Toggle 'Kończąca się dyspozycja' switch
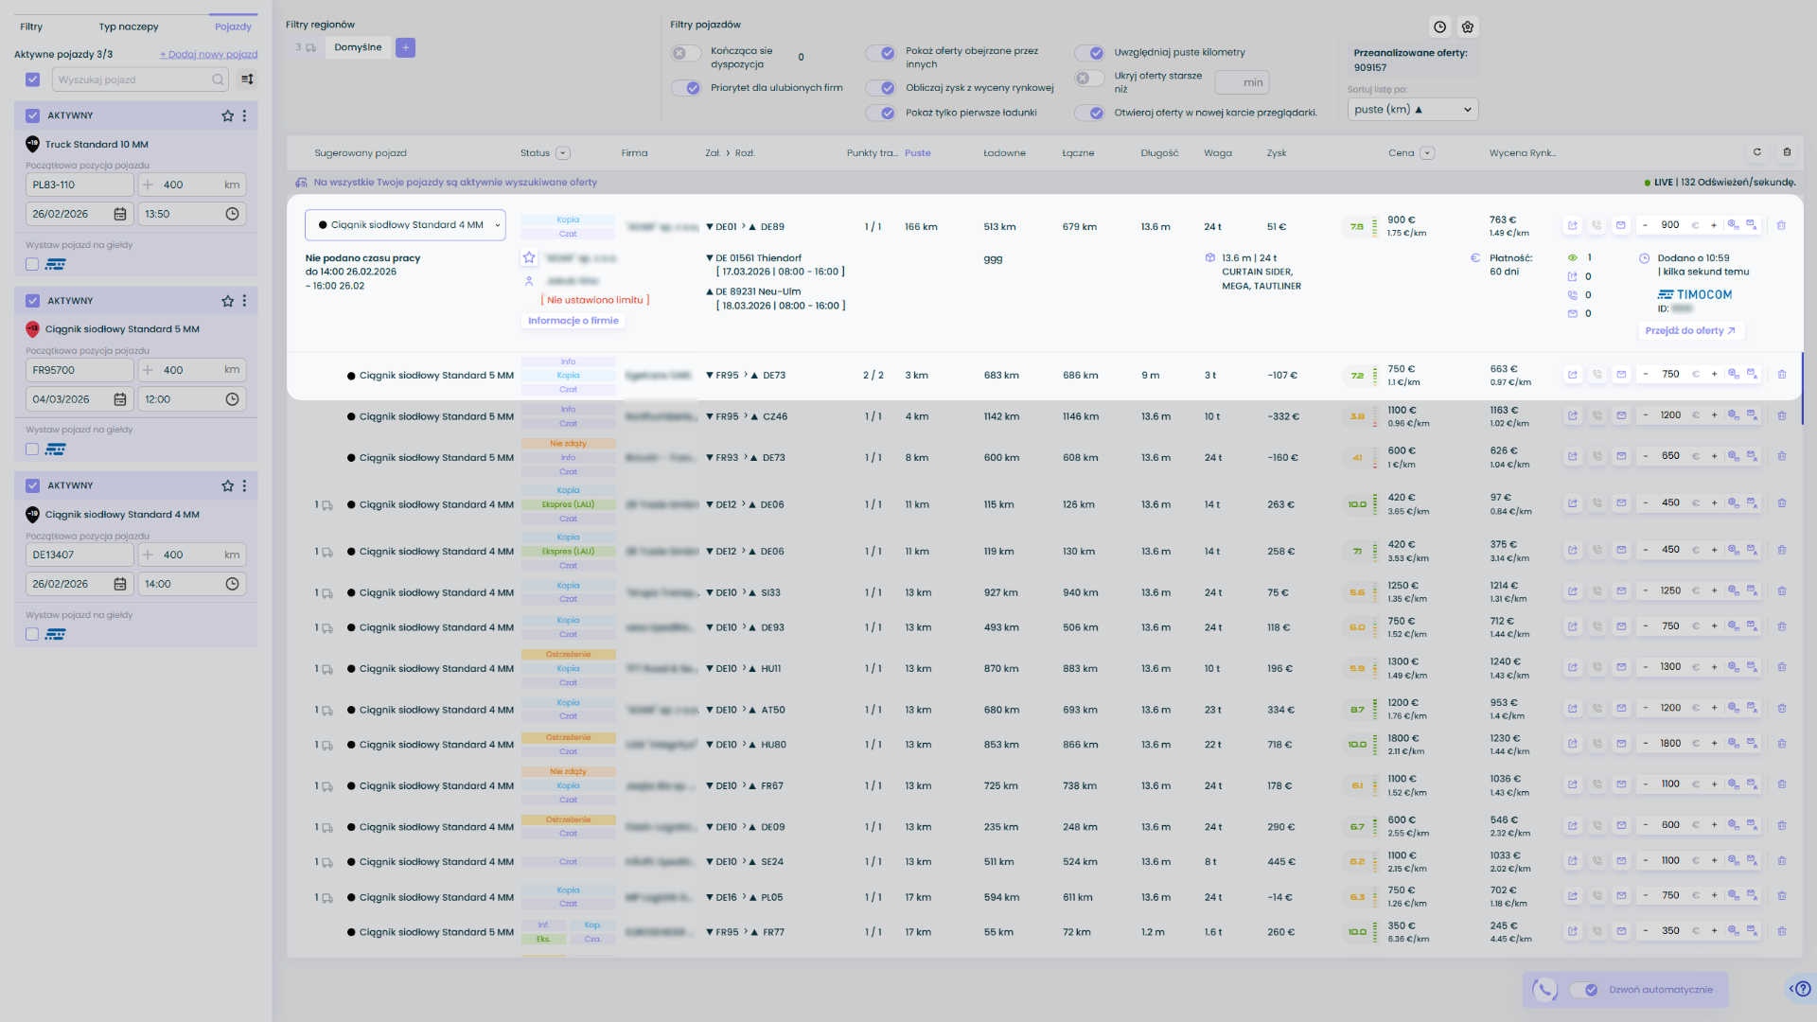This screenshot has width=1817, height=1022. pyautogui.click(x=686, y=54)
